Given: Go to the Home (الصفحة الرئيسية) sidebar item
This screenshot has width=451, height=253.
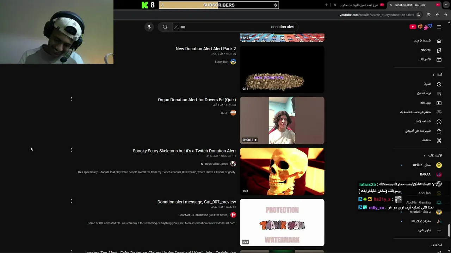Looking at the screenshot, I should click(427, 41).
